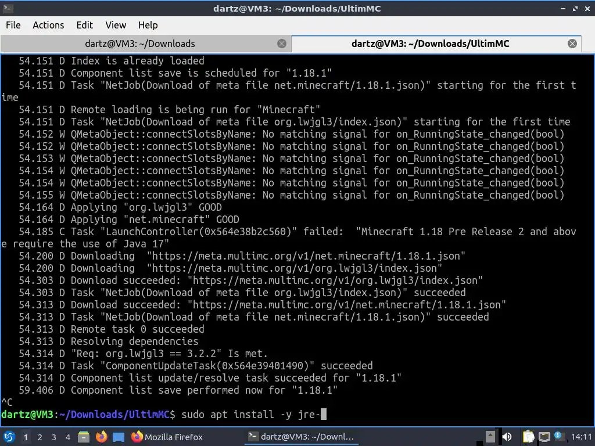Viewport: 595px width, 446px height.
Task: Open the LXQt application menu
Action: click(9, 437)
